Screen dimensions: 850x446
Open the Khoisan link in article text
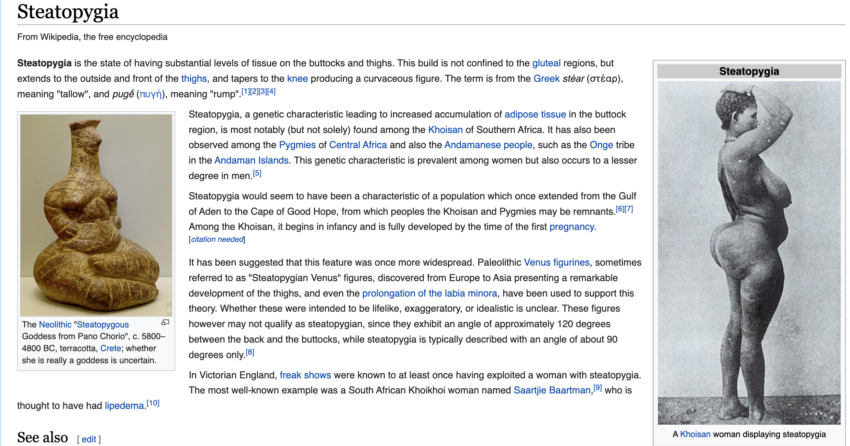tap(445, 130)
